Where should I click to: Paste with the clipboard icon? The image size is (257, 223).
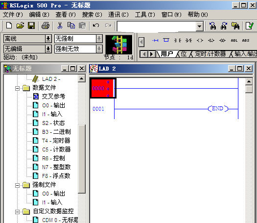82,25
